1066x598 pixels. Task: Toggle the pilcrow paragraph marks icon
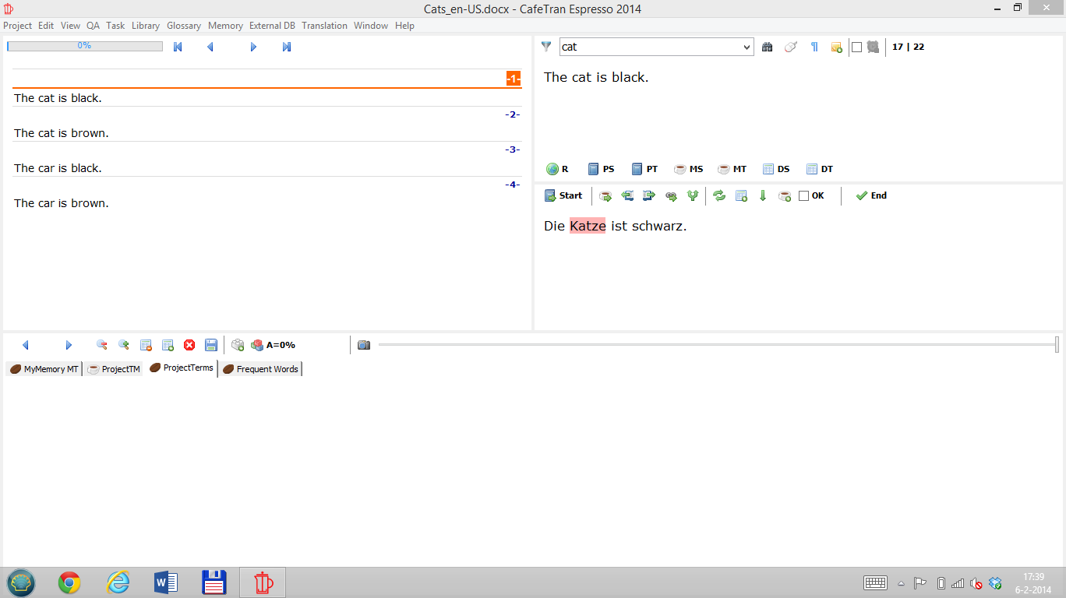pyautogui.click(x=814, y=47)
